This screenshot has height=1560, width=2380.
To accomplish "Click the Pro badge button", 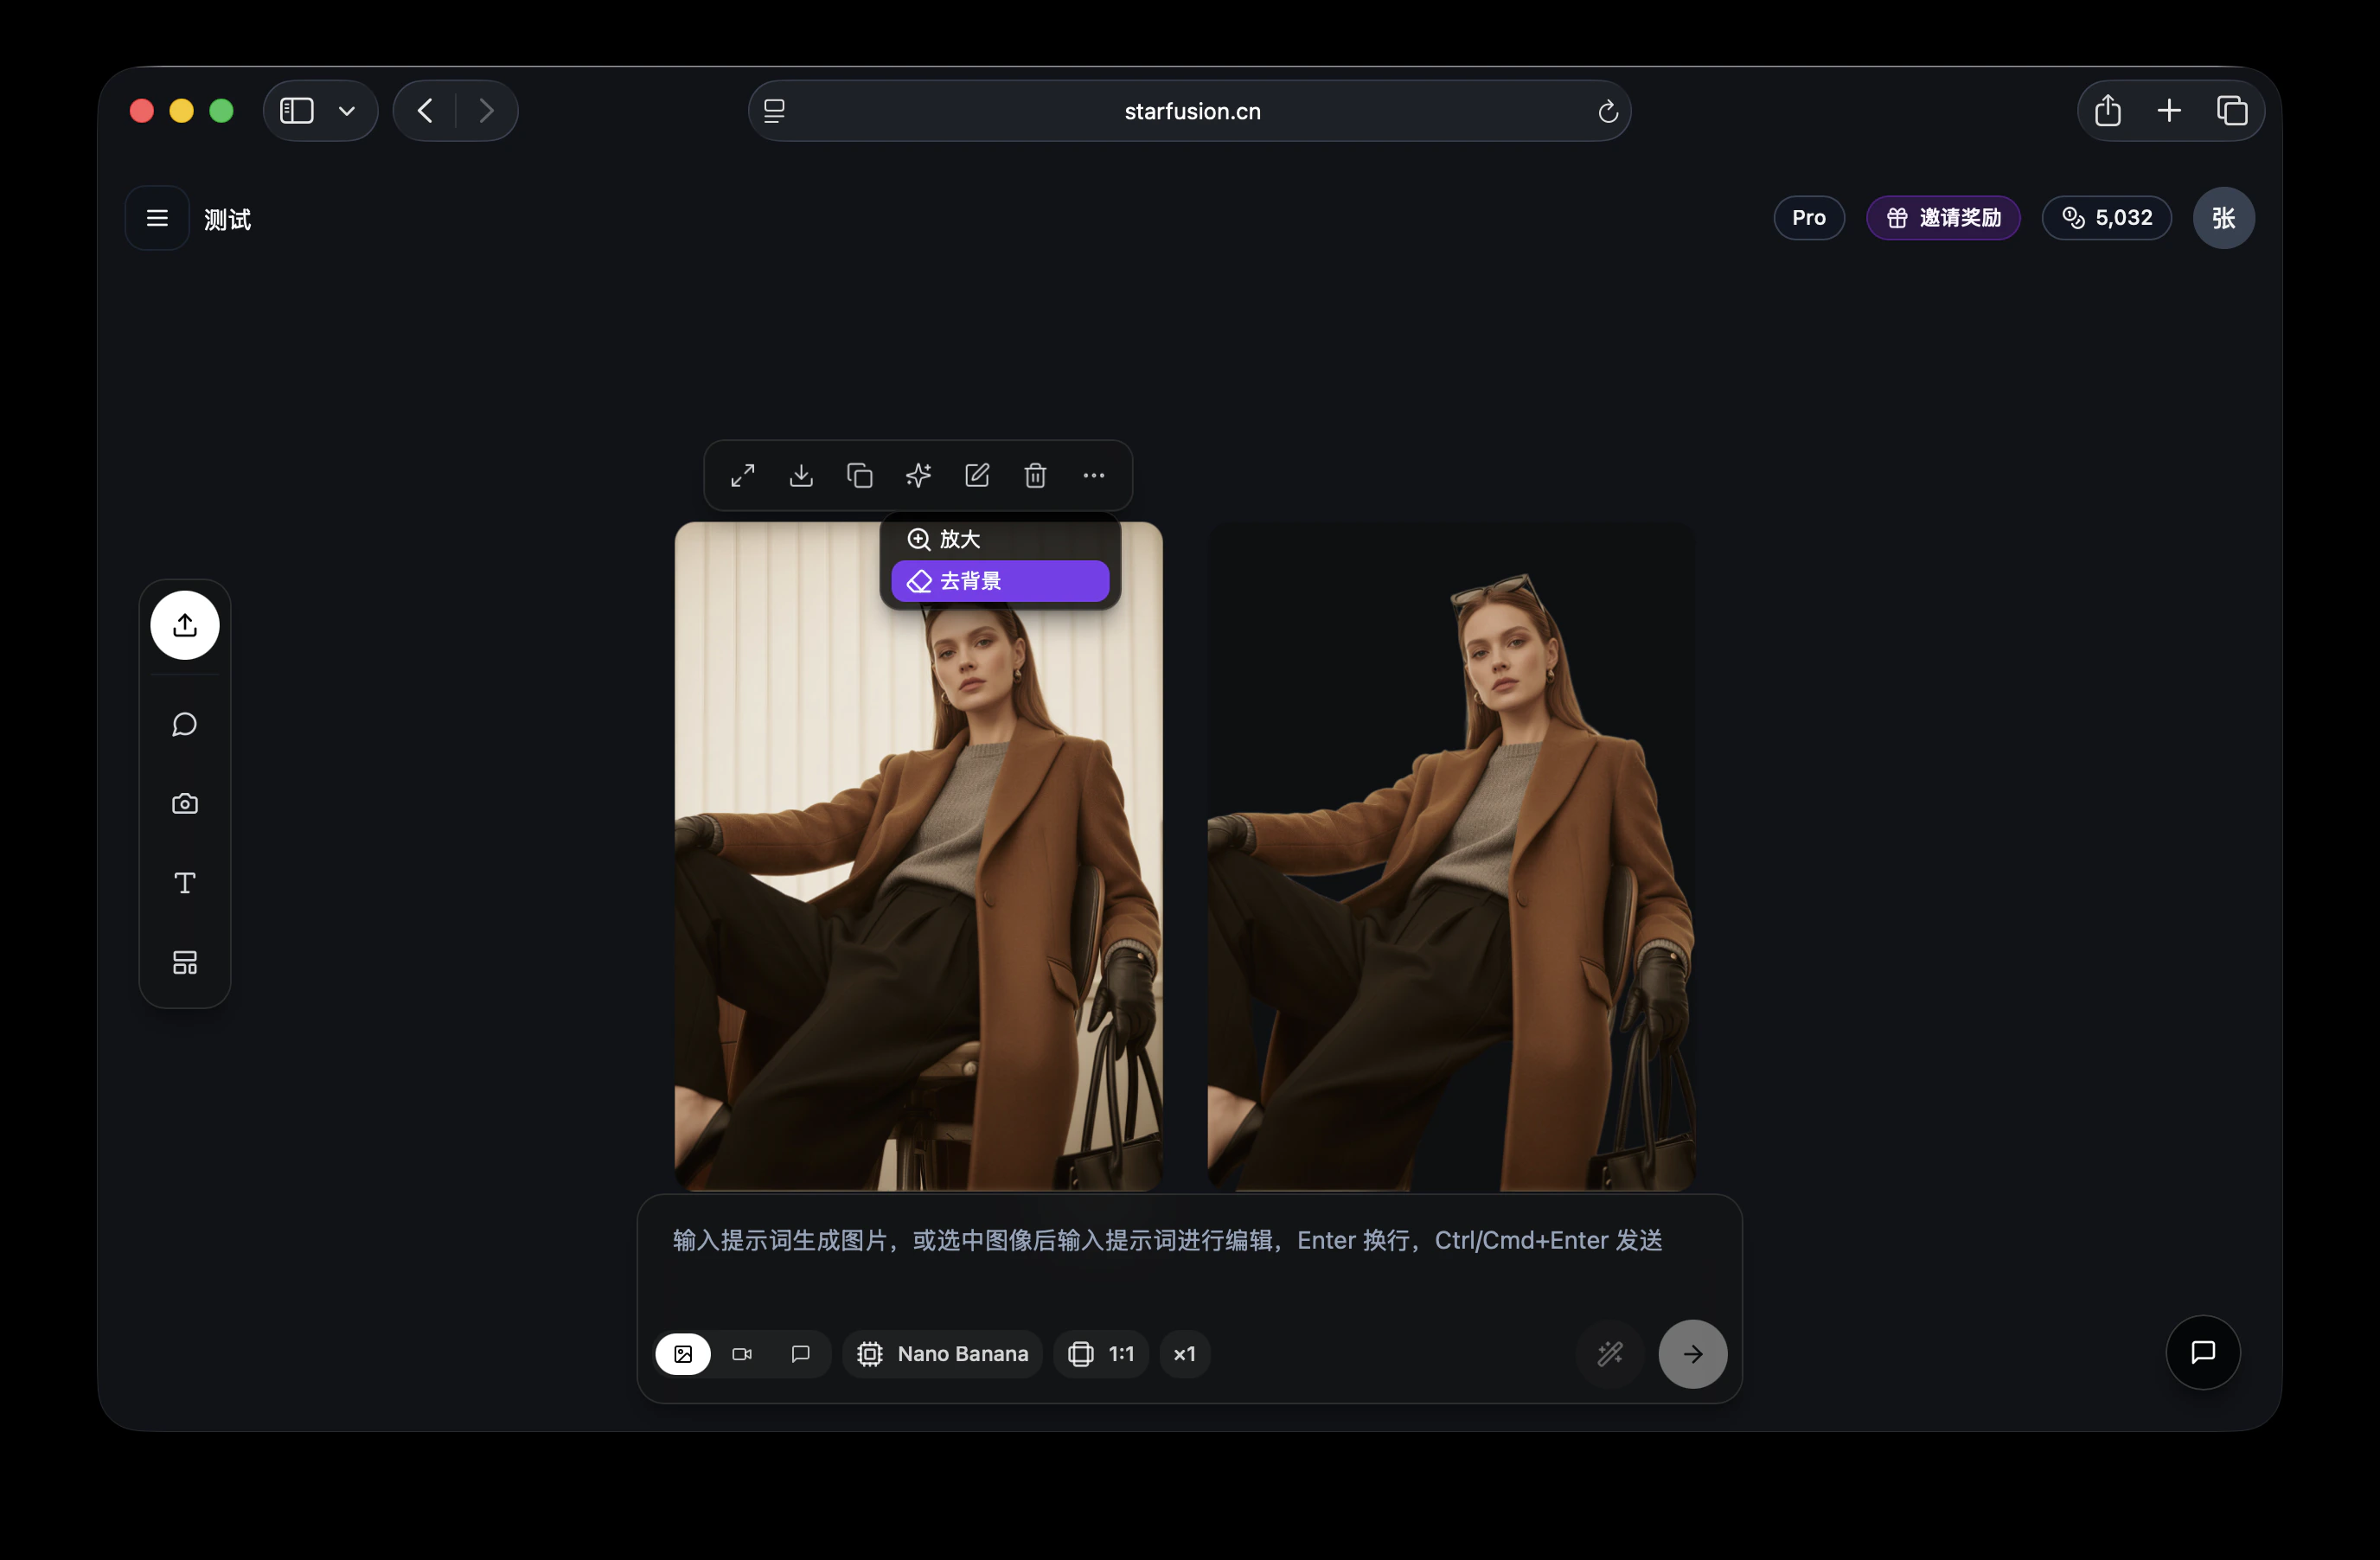I will [1808, 218].
